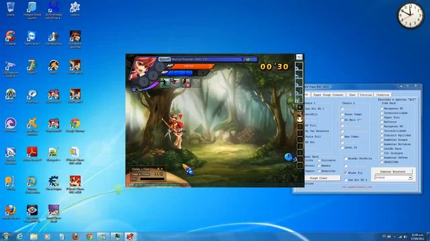Tick the Reflexos item hack checkbox

tap(382, 122)
